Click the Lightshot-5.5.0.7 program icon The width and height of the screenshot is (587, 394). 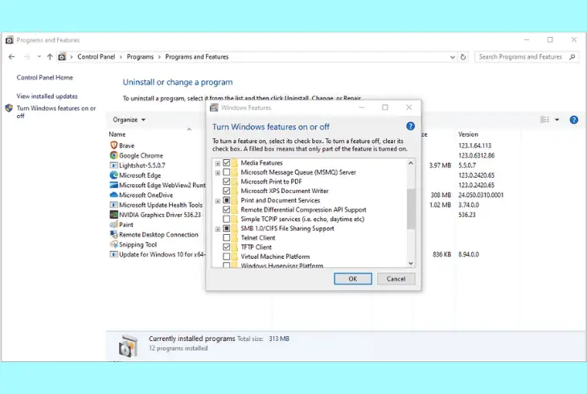114,165
